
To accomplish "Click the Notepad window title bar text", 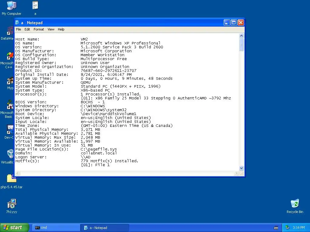I will tap(31, 23).
